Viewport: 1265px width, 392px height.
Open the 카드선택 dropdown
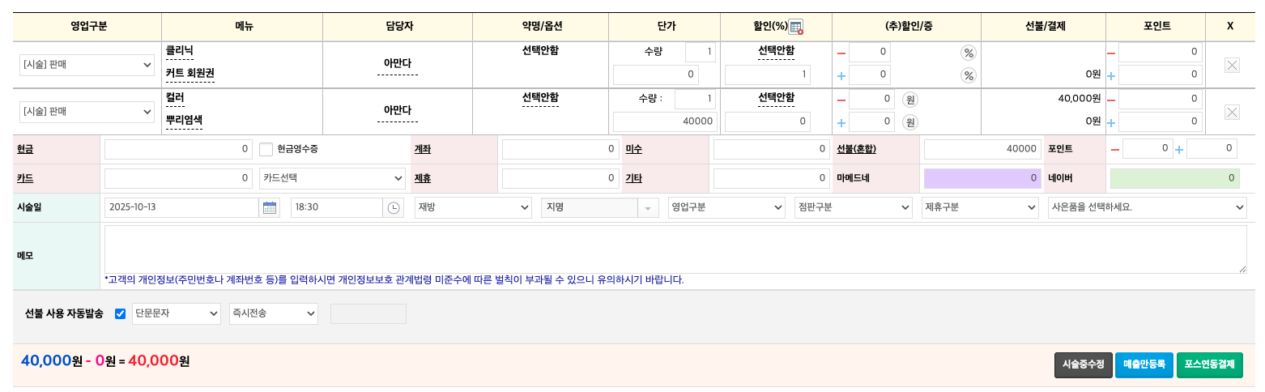[x=333, y=178]
